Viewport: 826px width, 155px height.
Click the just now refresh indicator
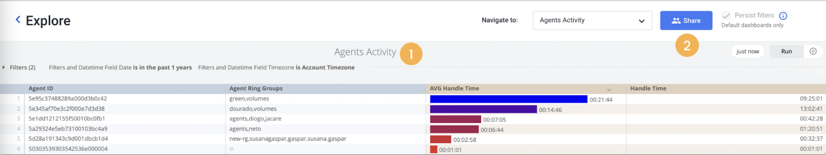click(748, 51)
